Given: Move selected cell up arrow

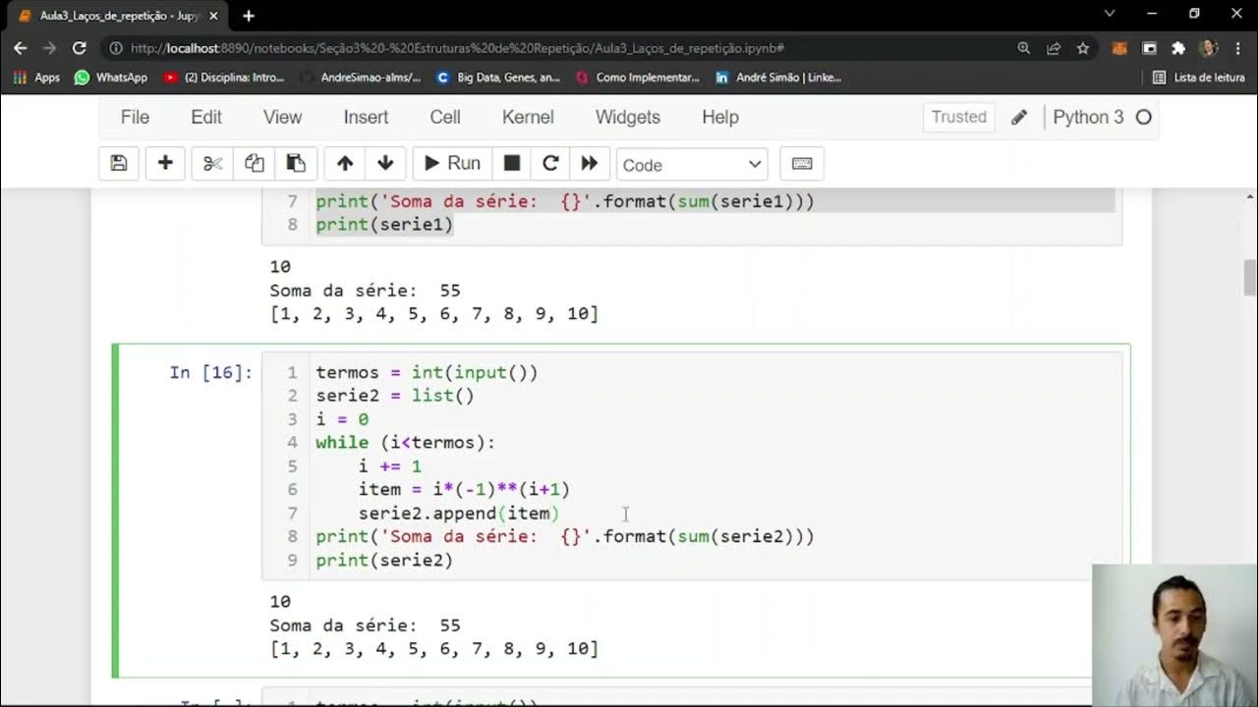Looking at the screenshot, I should pos(345,163).
